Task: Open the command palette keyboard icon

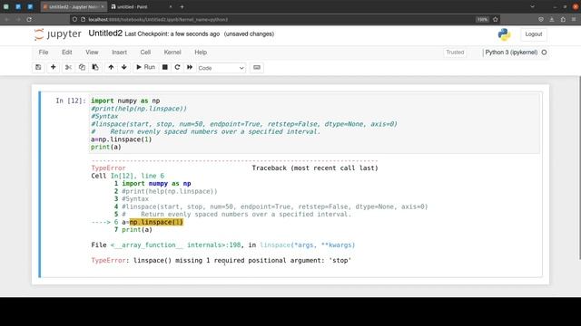Action: (256, 67)
